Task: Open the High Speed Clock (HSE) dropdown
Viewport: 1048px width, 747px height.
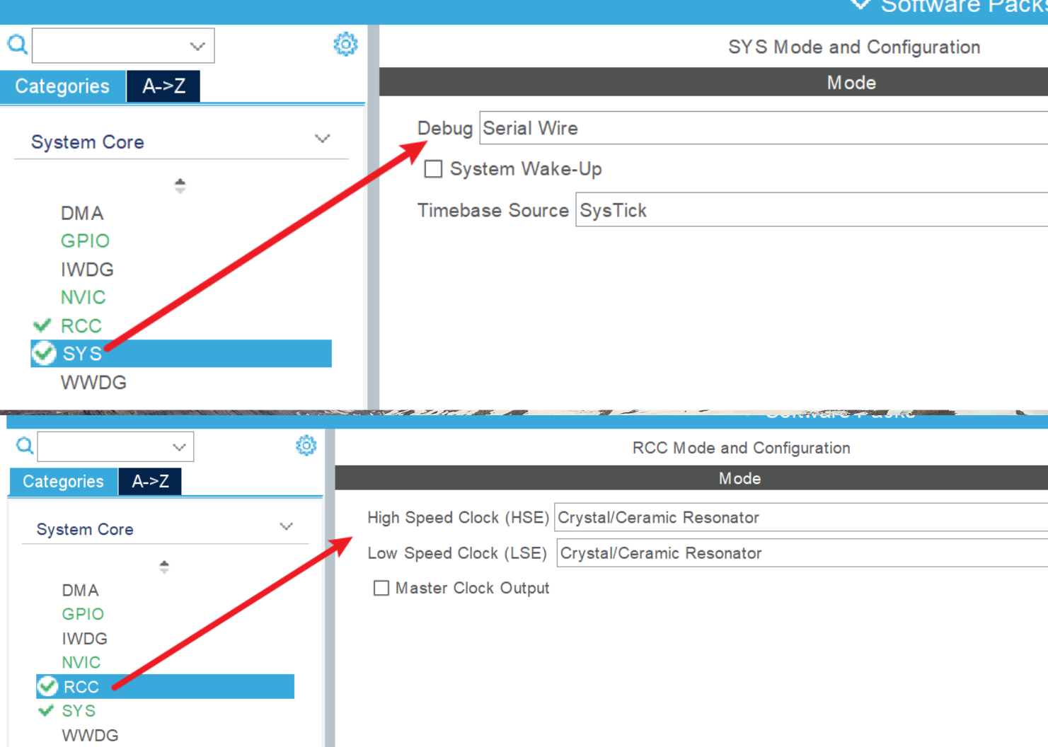Action: (x=801, y=517)
